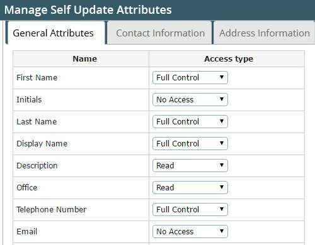This screenshot has width=315, height=245.
Task: Open the Office access type dropdown
Action: (190, 188)
